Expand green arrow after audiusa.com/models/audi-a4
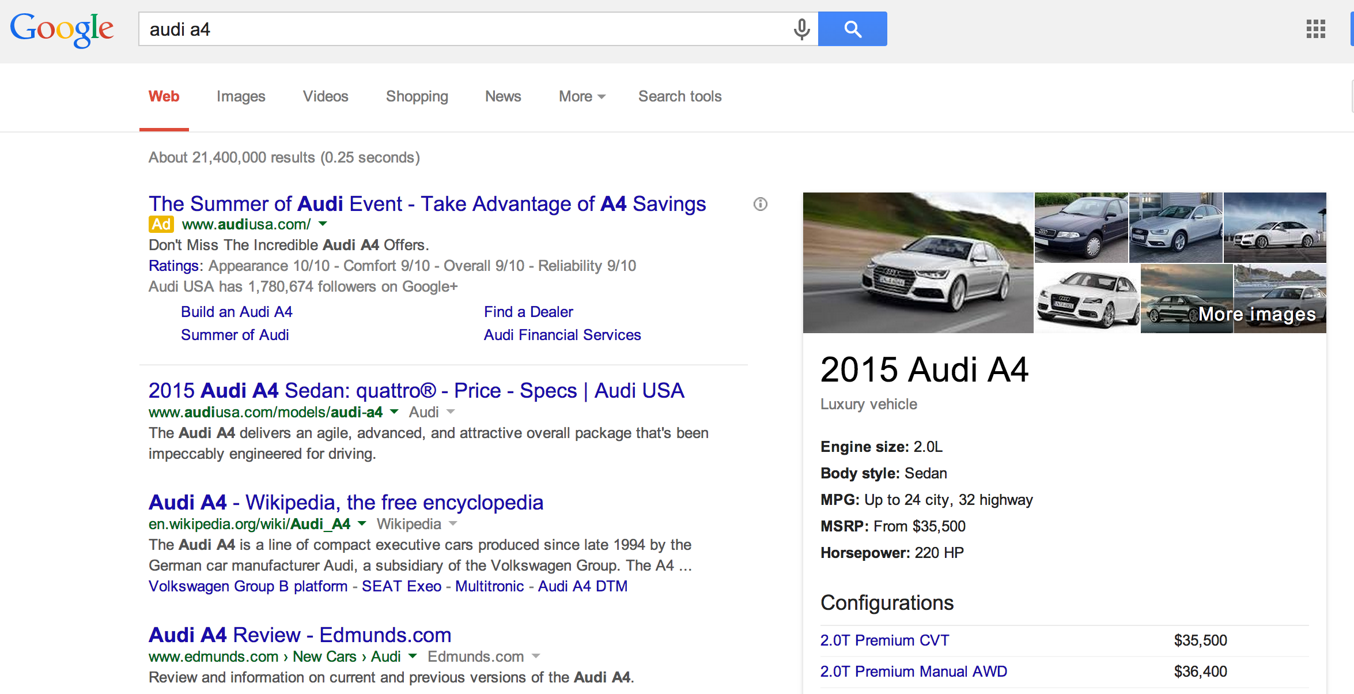Viewport: 1354px width, 694px height. [394, 412]
